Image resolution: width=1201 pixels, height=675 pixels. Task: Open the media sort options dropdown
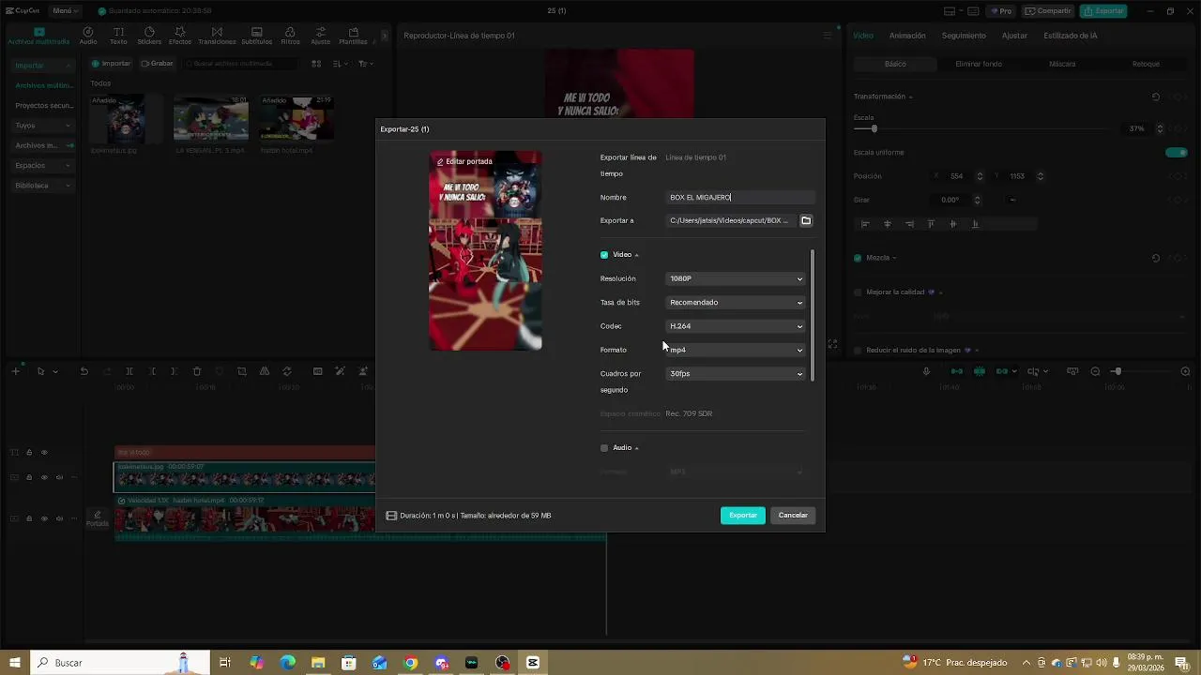click(x=340, y=64)
